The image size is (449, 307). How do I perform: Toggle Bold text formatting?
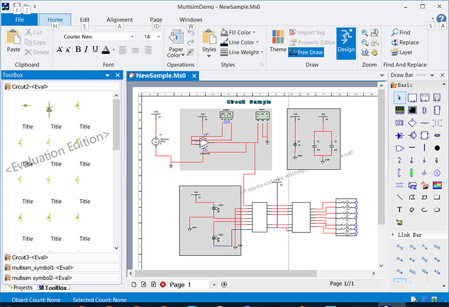tap(78, 49)
